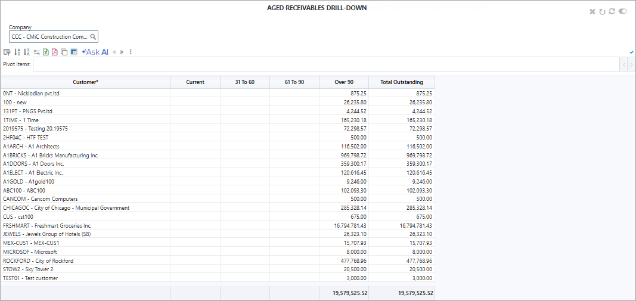
Task: Click the Over 90 column header
Action: click(x=344, y=82)
